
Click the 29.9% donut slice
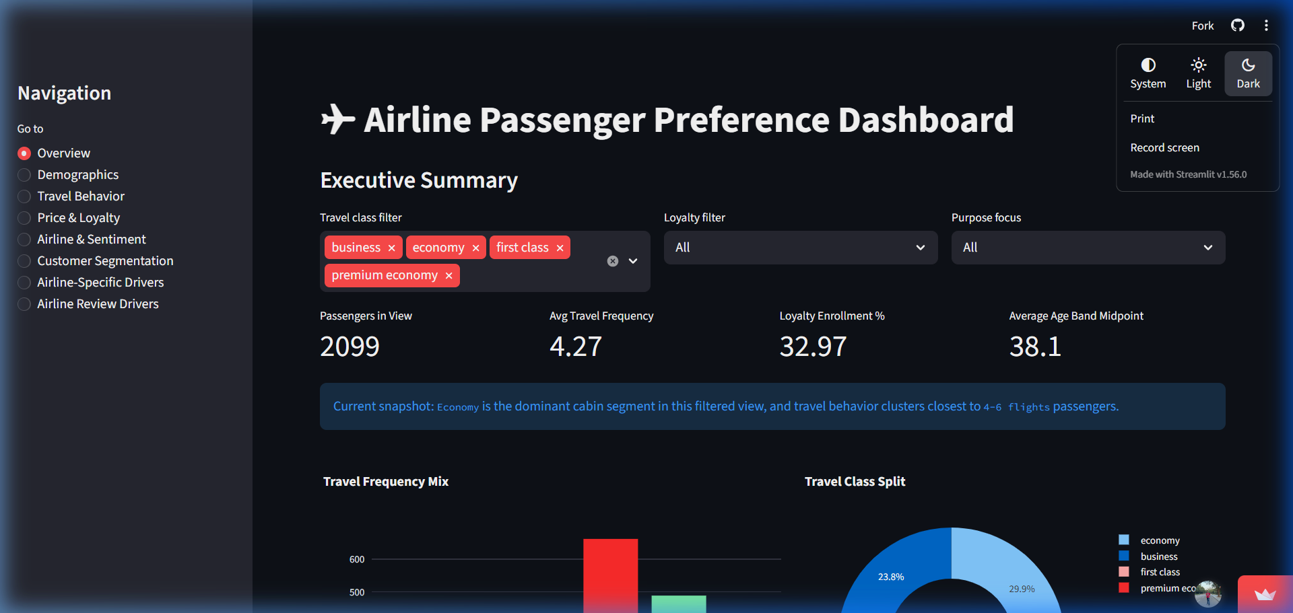coord(1022,589)
